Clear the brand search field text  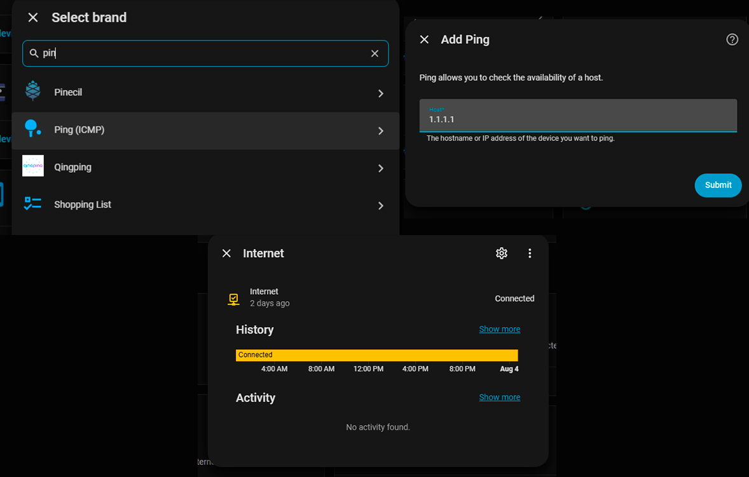(375, 53)
